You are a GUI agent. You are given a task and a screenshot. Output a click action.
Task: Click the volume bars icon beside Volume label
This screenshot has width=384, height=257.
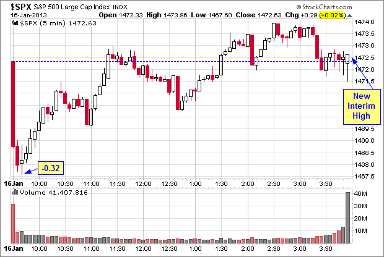point(15,192)
